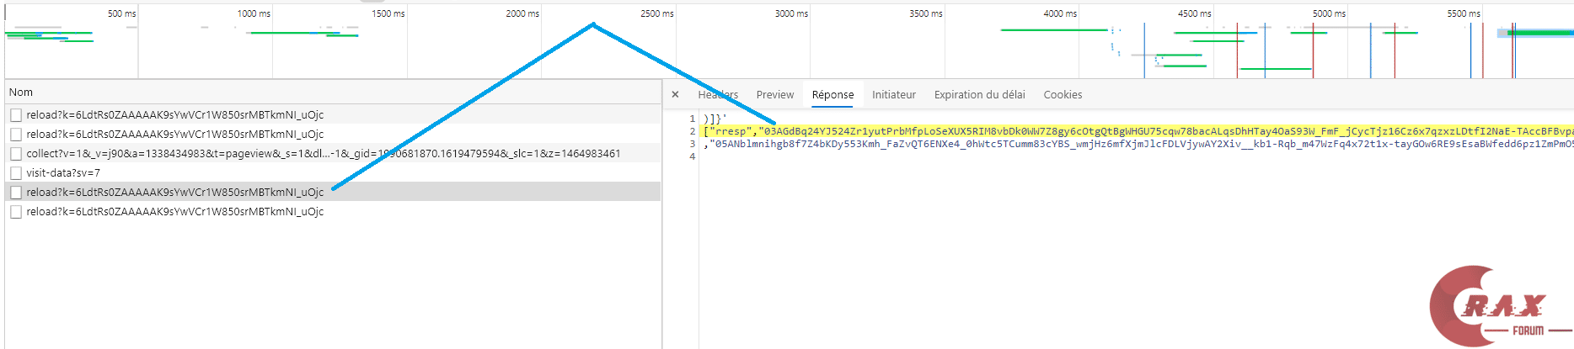Click line number 2 in response gutter

693,131
